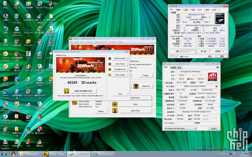The height and width of the screenshot is (157, 252).
Task: Switch to the 内存 tab in CPU-Z
Action: [193, 10]
